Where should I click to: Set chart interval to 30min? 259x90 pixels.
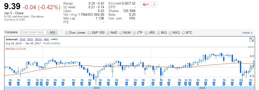(38, 39)
